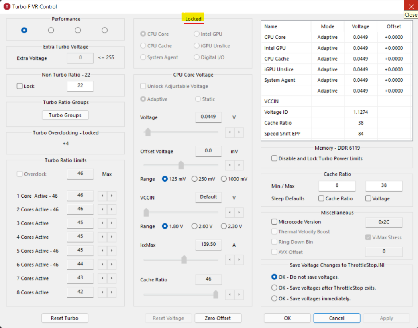Screen dimensions: 418x328
Task: Select the CPU Core row in voltage table
Action: [336, 37]
